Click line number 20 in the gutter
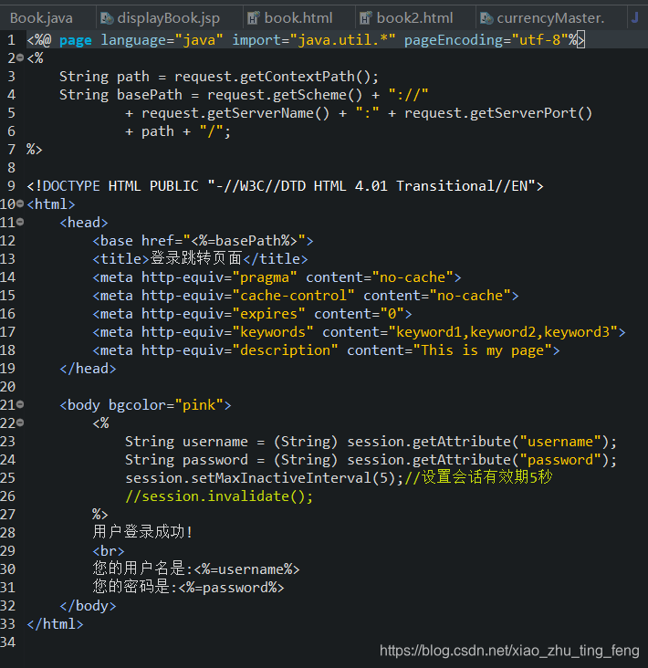This screenshot has height=668, width=648. click(x=7, y=387)
